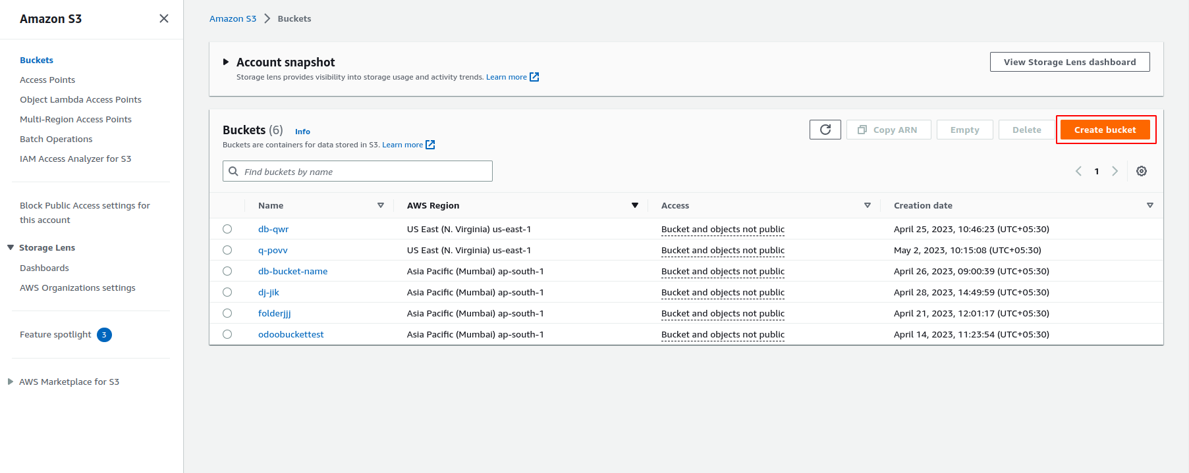Expand the Account snapshot section
Image resolution: width=1189 pixels, height=473 pixels.
coord(226,62)
